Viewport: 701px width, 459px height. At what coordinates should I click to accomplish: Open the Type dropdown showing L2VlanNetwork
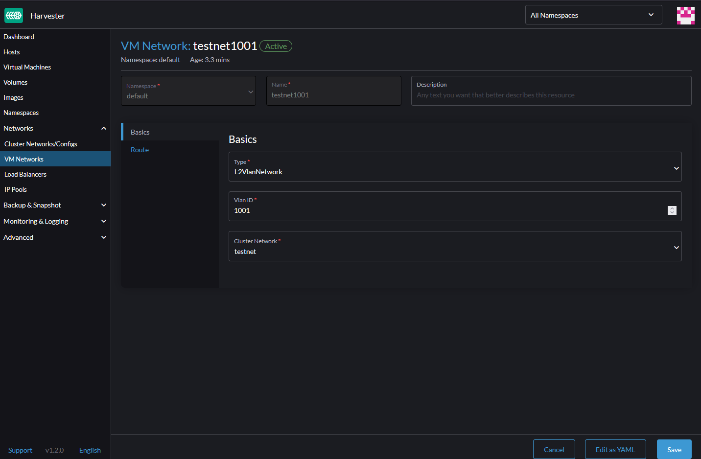[455, 167]
